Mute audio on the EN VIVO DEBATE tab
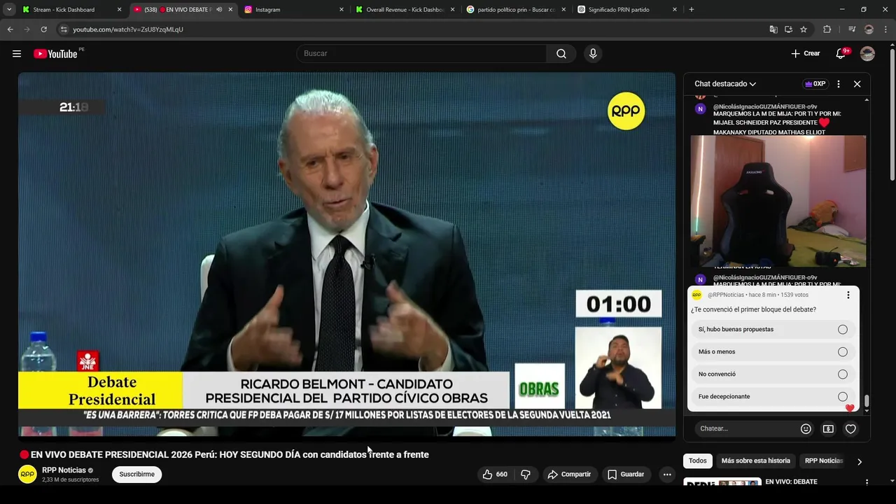Viewport: 896px width, 504px height. pyautogui.click(x=219, y=10)
